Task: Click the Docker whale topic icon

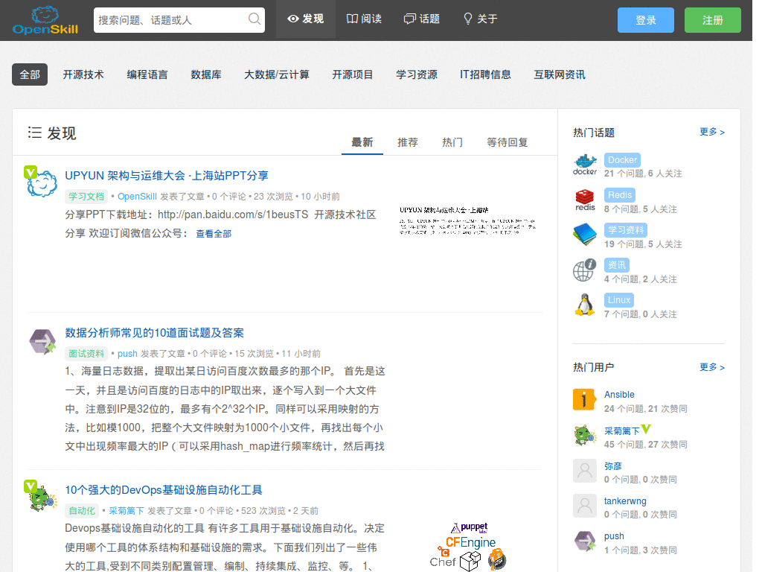Action: [585, 165]
